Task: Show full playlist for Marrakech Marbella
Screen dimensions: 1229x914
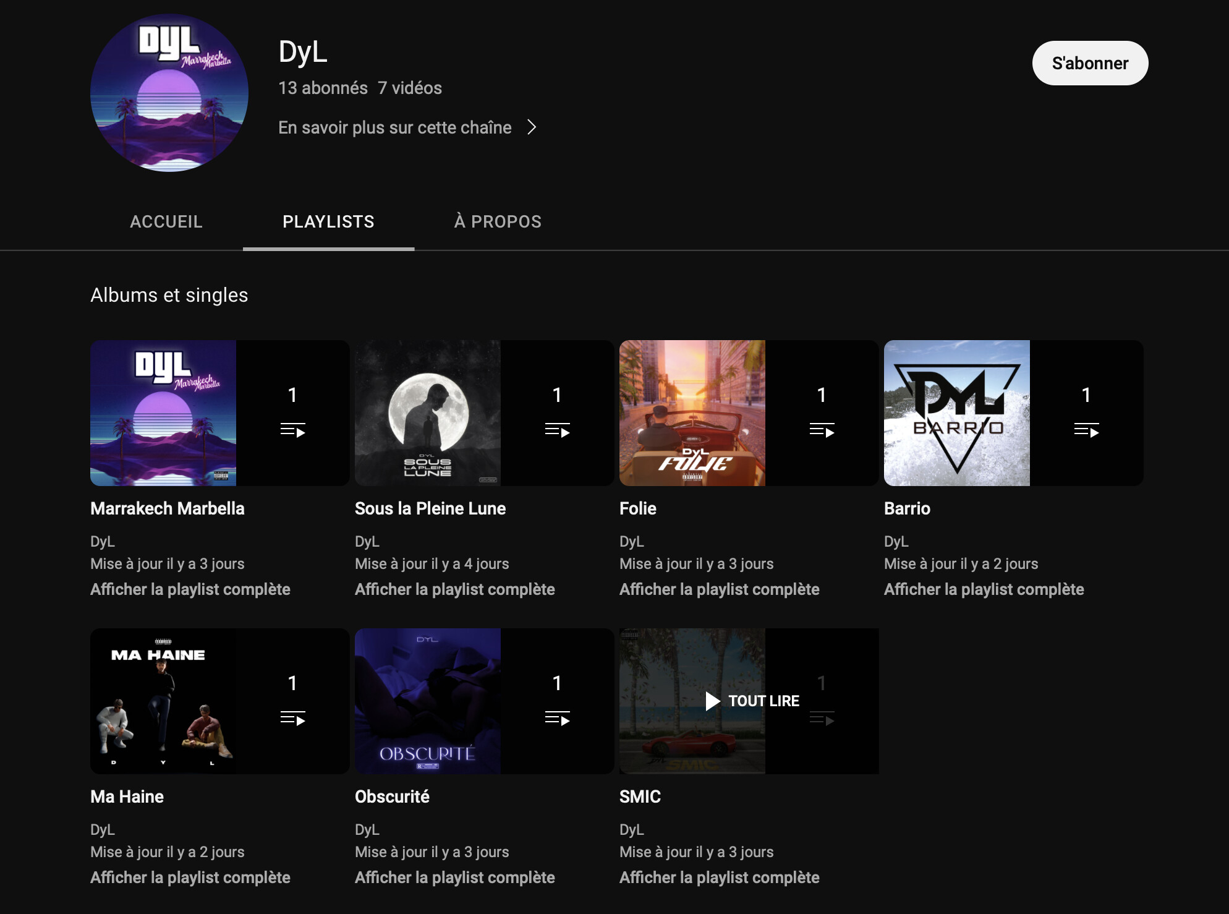Action: click(x=190, y=589)
